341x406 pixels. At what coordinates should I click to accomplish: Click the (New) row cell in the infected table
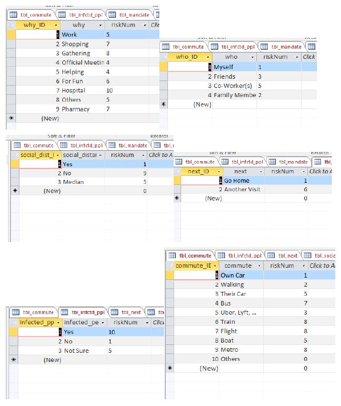point(40,360)
